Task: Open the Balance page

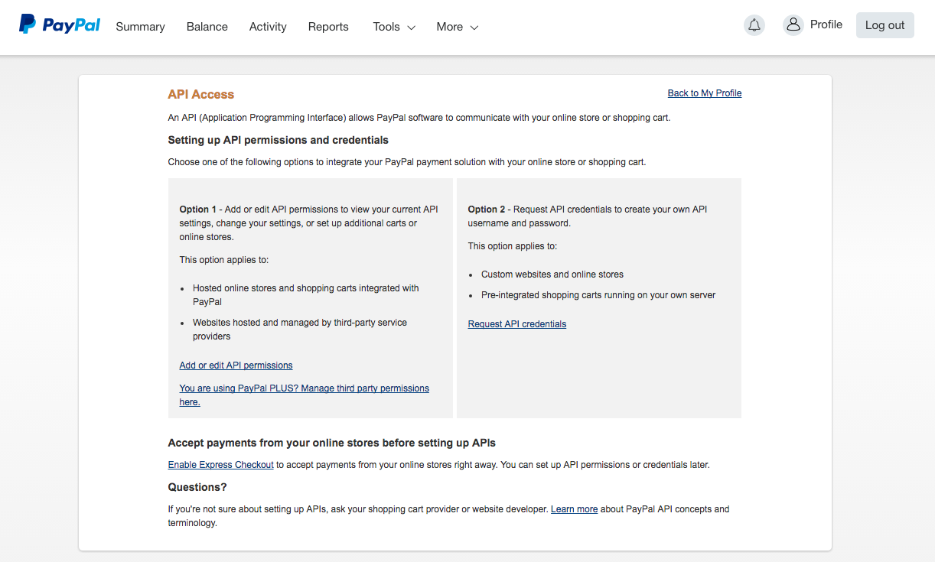Action: 207,27
